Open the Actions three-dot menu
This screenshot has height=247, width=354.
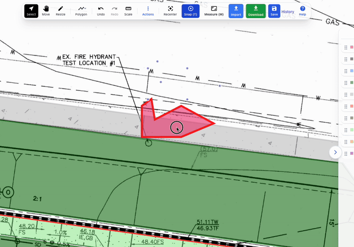coord(148,11)
